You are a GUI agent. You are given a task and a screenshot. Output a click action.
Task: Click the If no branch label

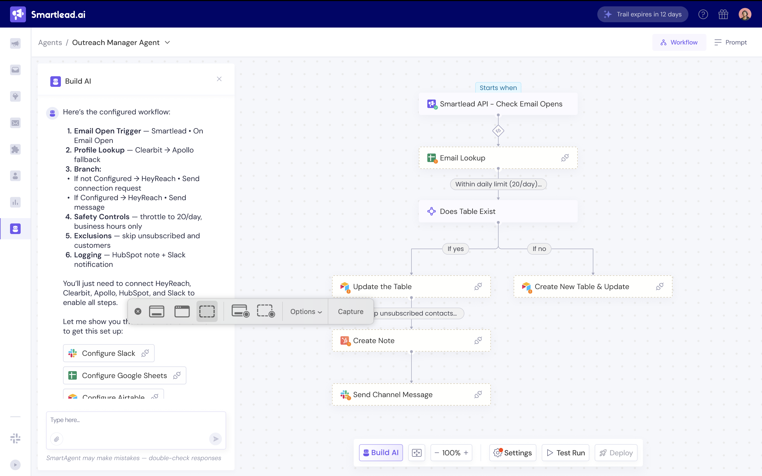pos(539,249)
